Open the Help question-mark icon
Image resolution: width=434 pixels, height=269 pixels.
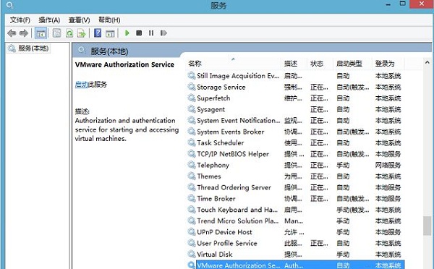(x=98, y=33)
